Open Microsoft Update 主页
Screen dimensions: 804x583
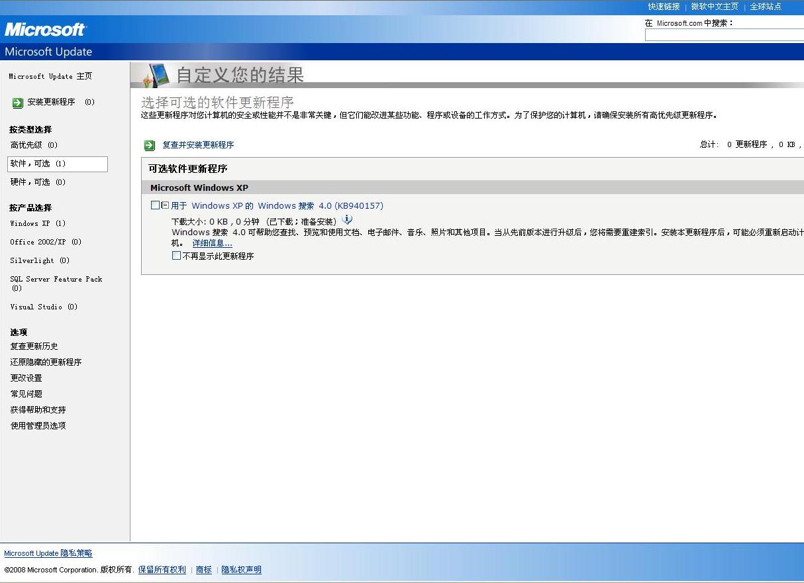tap(50, 76)
